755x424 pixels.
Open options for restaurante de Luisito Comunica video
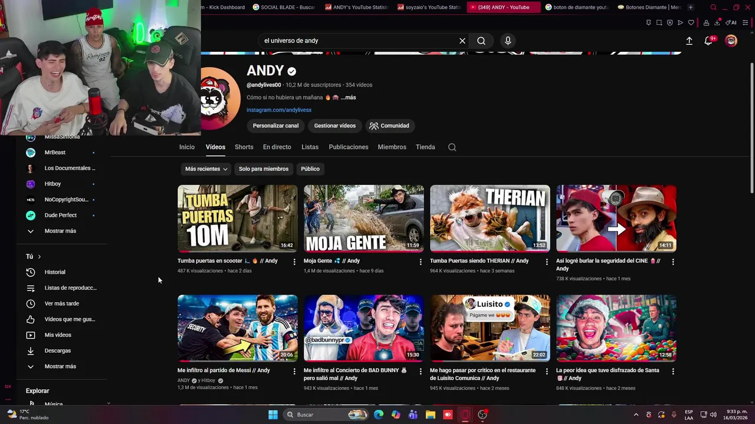point(547,371)
